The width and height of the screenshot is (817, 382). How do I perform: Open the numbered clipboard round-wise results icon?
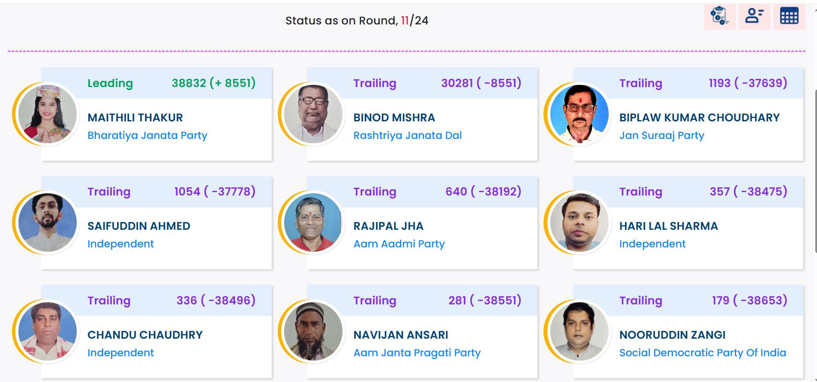click(x=719, y=16)
